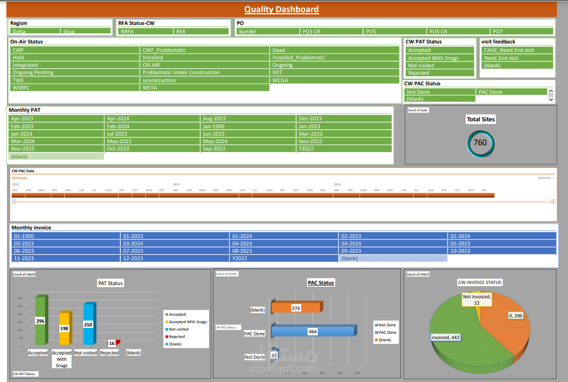The width and height of the screenshot is (568, 382).
Task: Click the 760 Total Sites doughnut
Action: pos(480,143)
